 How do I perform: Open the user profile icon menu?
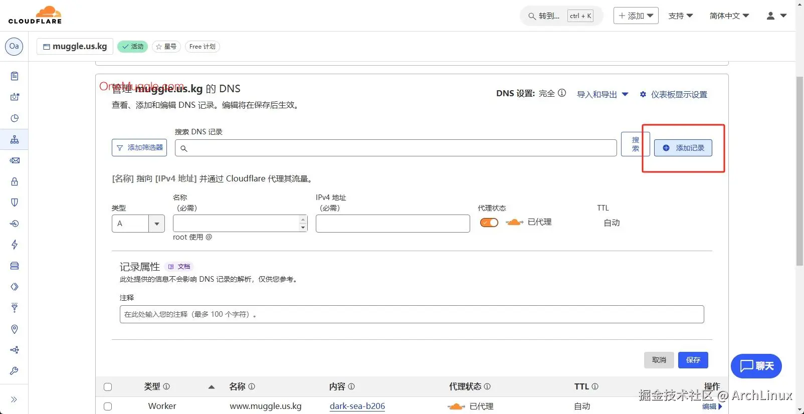[776, 16]
